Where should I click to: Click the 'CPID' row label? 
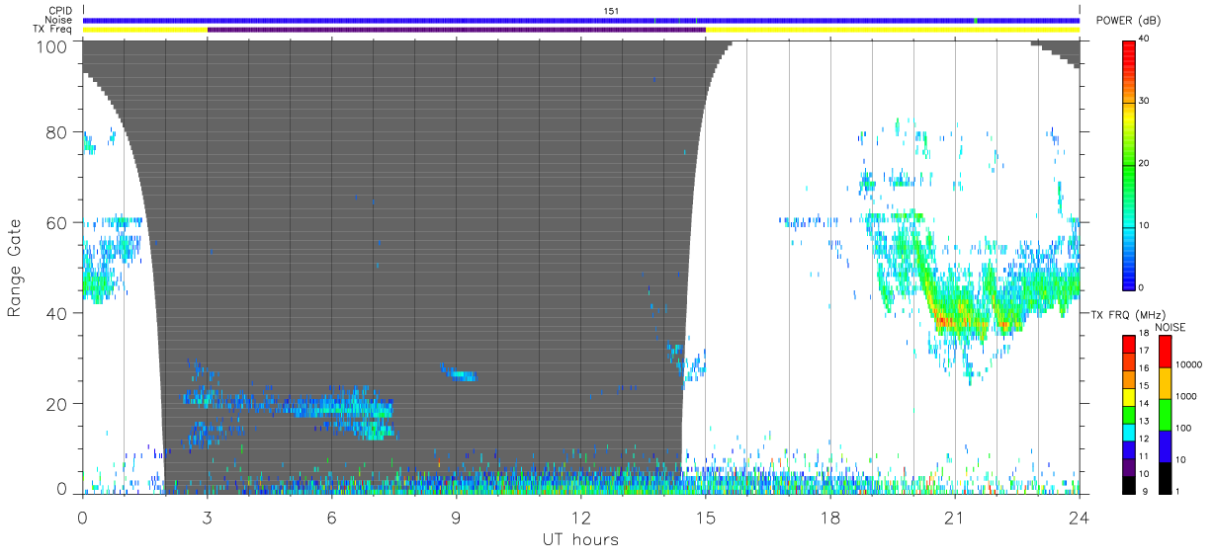[60, 11]
